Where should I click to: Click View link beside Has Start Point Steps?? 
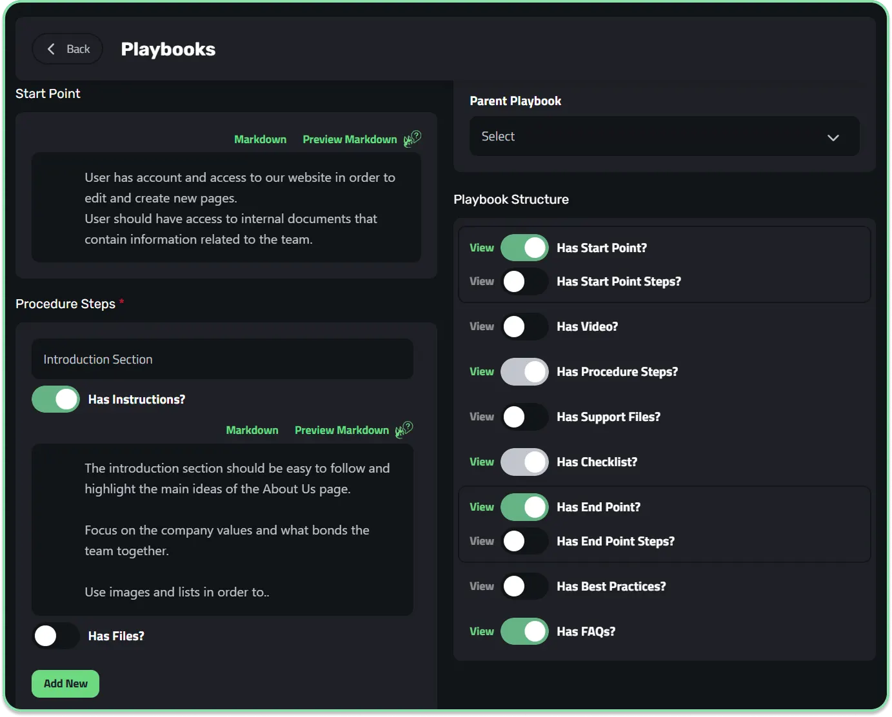click(482, 281)
